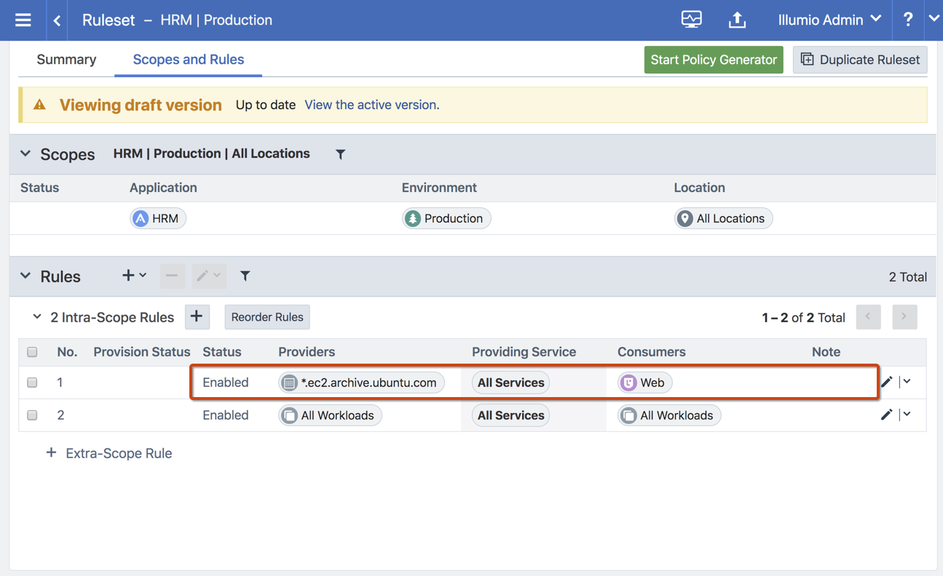Expand the header dropdown beside the help icon

tap(934, 19)
